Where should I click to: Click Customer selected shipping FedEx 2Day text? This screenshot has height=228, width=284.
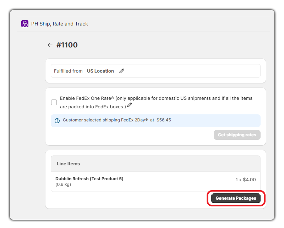point(105,120)
